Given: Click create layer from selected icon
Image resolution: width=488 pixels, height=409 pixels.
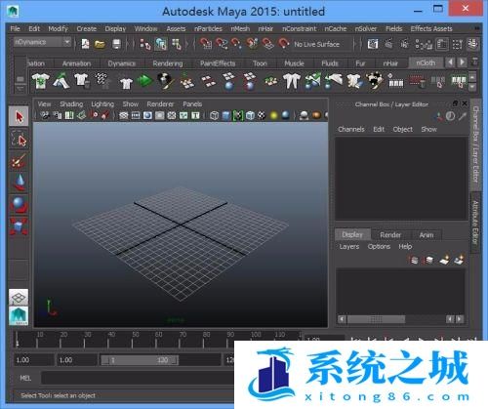Looking at the screenshot, I should pos(459,260).
